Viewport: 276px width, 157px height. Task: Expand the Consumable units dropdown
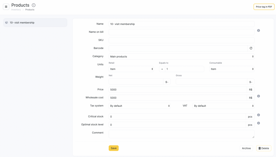pos(232,69)
